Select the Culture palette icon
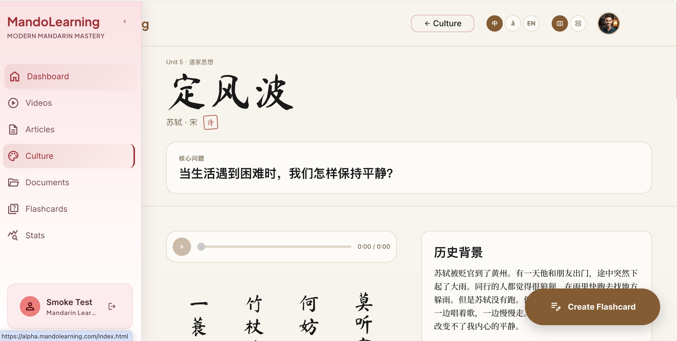Screen dimensions: 677x341 [13, 156]
